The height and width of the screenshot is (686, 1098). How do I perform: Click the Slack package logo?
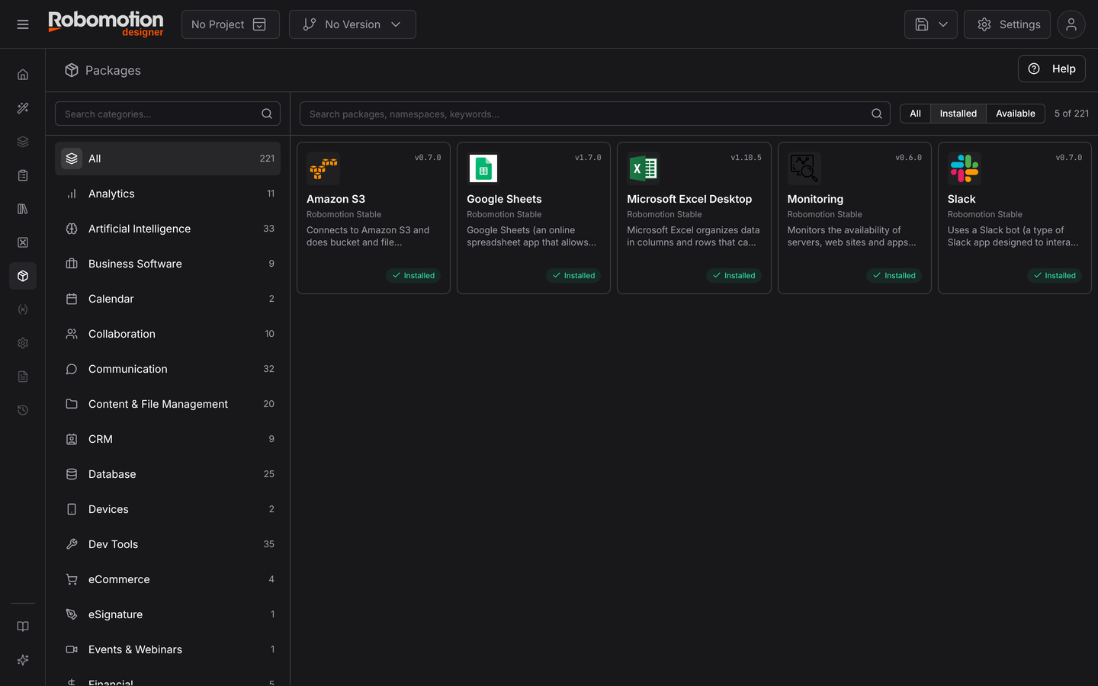[965, 168]
